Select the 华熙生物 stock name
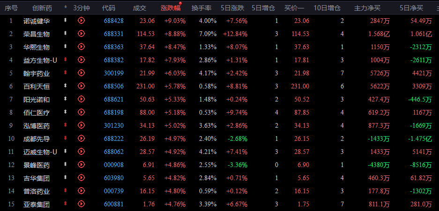439x211 pixels. pyautogui.click(x=37, y=47)
